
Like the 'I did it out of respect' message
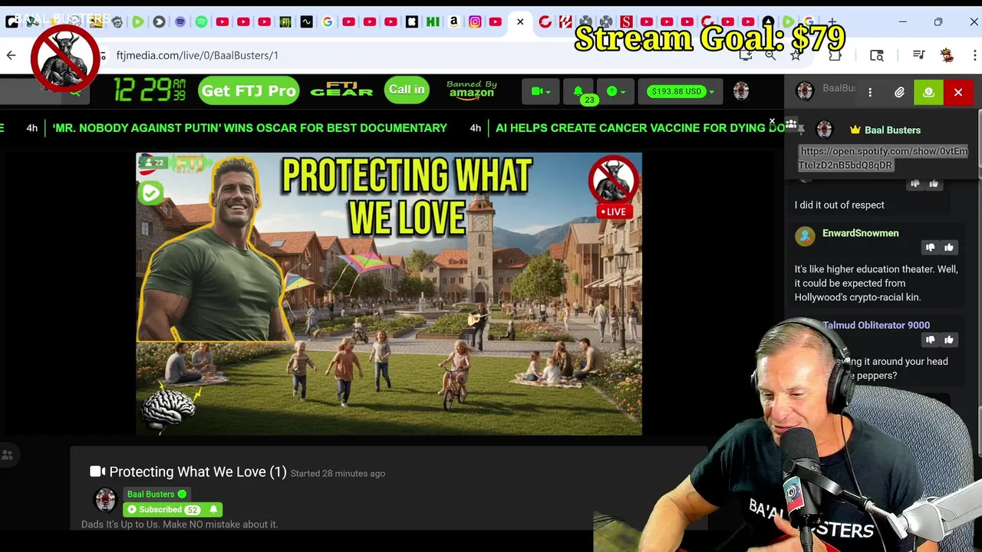tap(934, 184)
